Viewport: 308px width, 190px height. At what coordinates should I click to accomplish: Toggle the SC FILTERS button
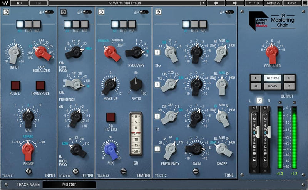[110, 117]
